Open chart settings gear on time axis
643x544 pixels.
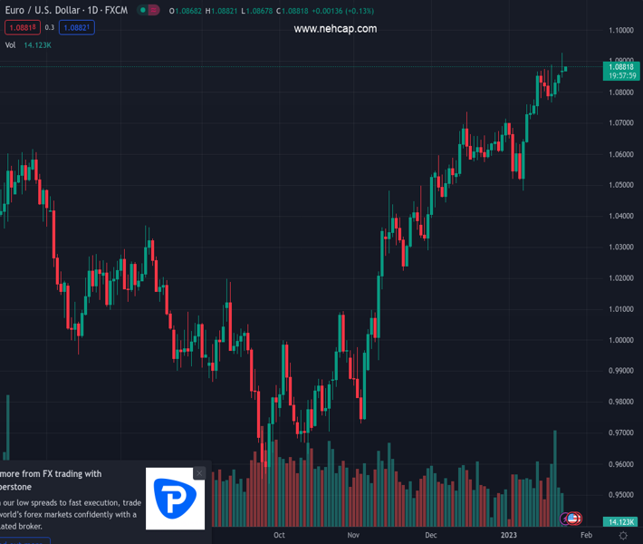(x=622, y=536)
